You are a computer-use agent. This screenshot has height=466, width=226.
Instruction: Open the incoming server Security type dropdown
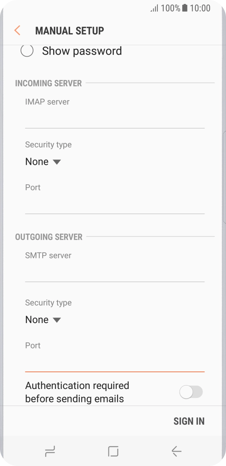43,162
